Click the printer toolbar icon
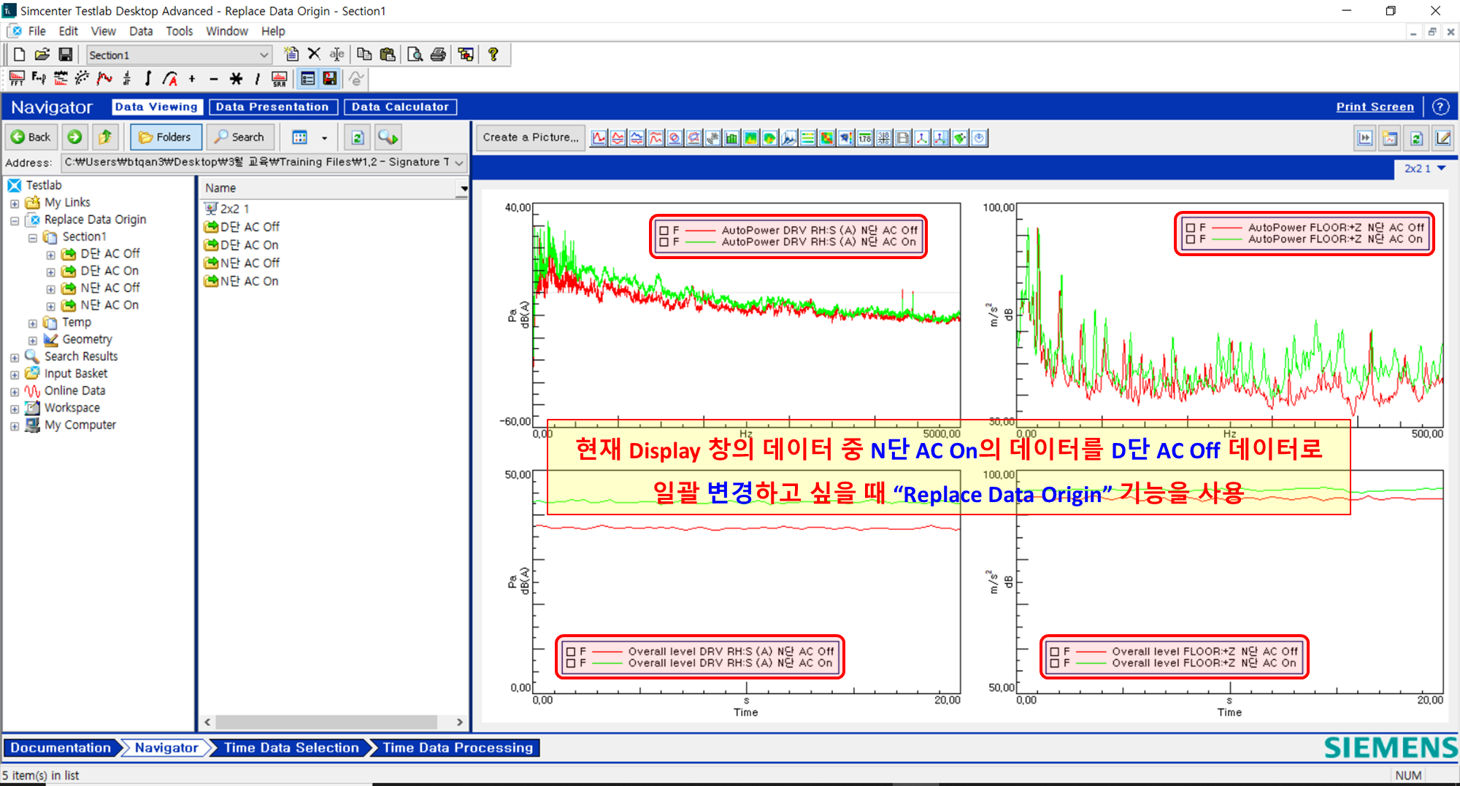 point(438,54)
